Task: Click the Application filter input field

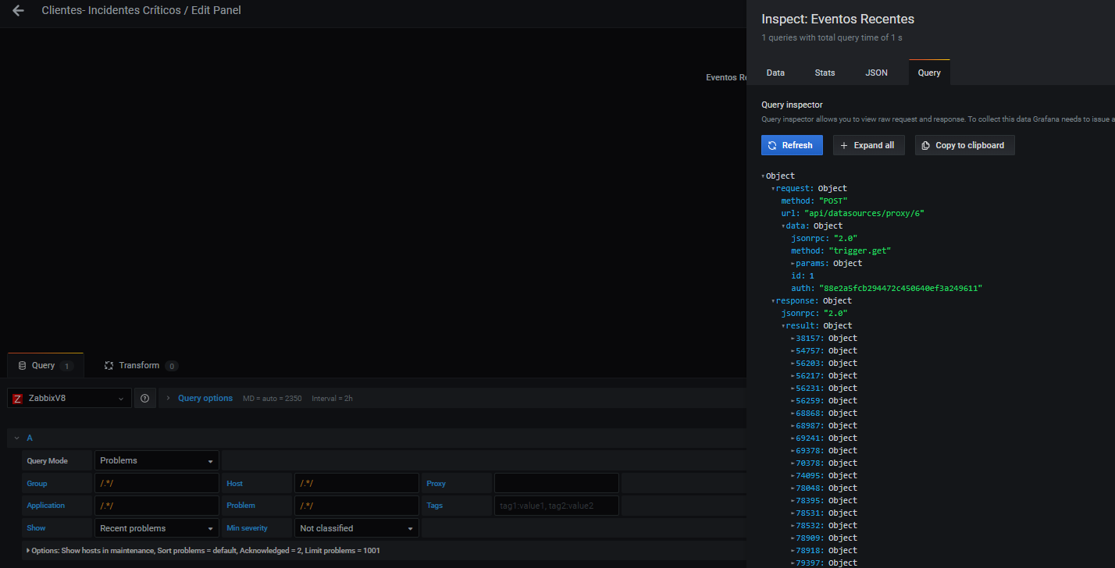Action: [x=157, y=506]
